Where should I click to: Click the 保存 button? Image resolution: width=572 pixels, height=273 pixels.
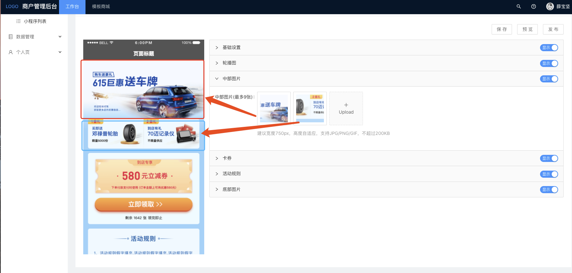click(502, 29)
